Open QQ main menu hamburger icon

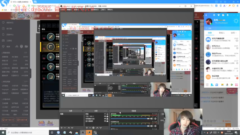click(x=207, y=85)
